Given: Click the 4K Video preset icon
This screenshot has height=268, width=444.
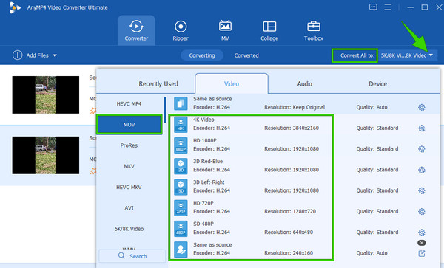Looking at the screenshot, I should coord(181,125).
